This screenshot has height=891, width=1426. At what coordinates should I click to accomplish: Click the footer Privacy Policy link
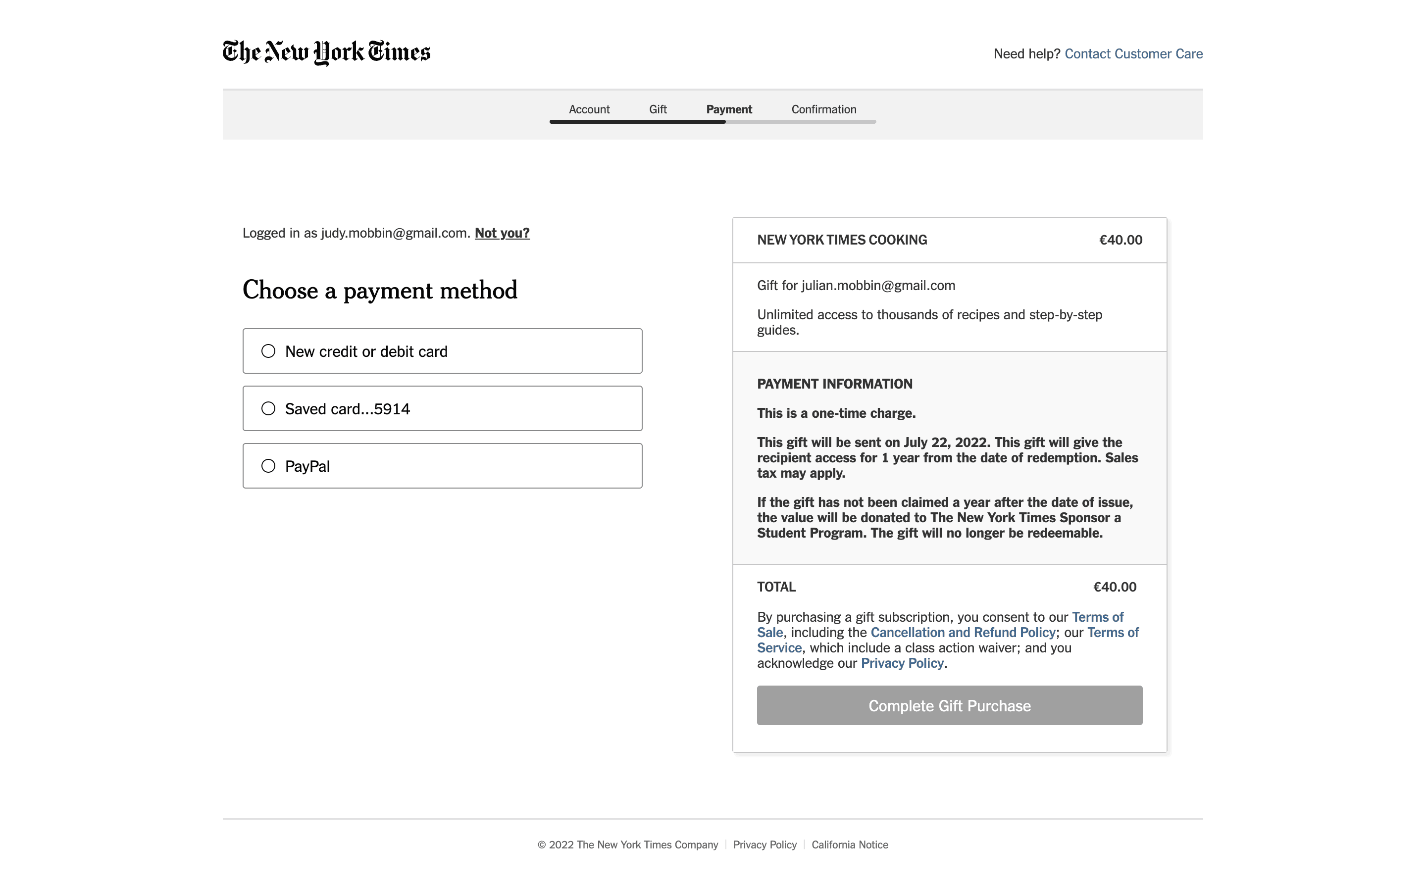click(x=764, y=844)
